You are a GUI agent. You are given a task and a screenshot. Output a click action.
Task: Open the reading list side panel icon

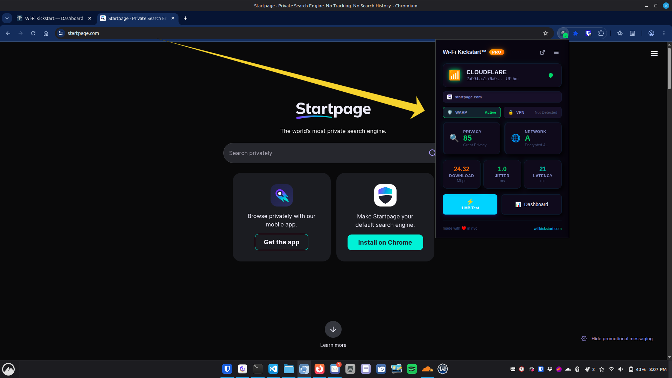[632, 33]
